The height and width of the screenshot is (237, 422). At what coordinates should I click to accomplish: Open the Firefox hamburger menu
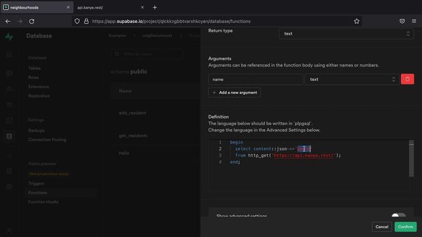point(414,21)
